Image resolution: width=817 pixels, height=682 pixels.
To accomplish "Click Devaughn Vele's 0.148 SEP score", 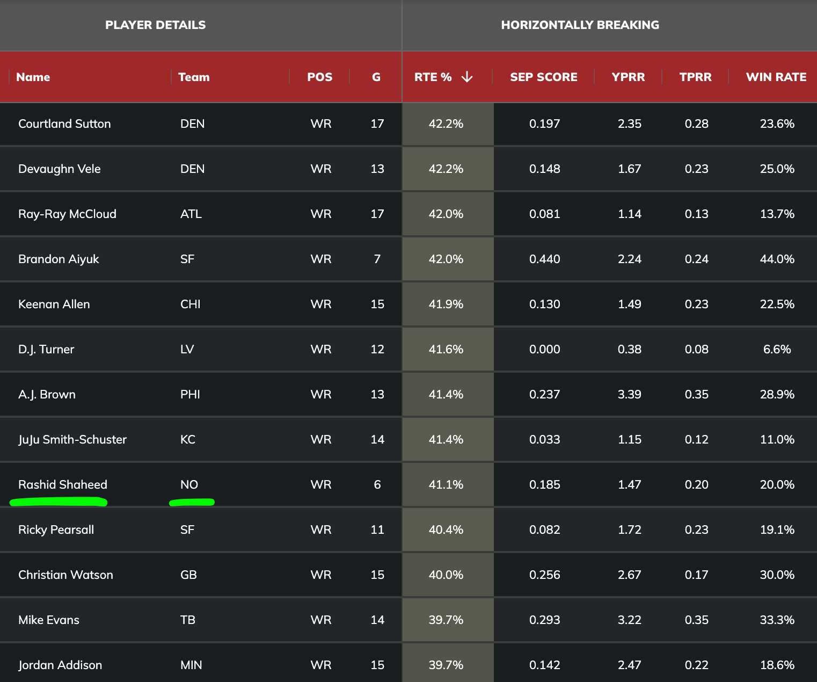I will (x=545, y=169).
